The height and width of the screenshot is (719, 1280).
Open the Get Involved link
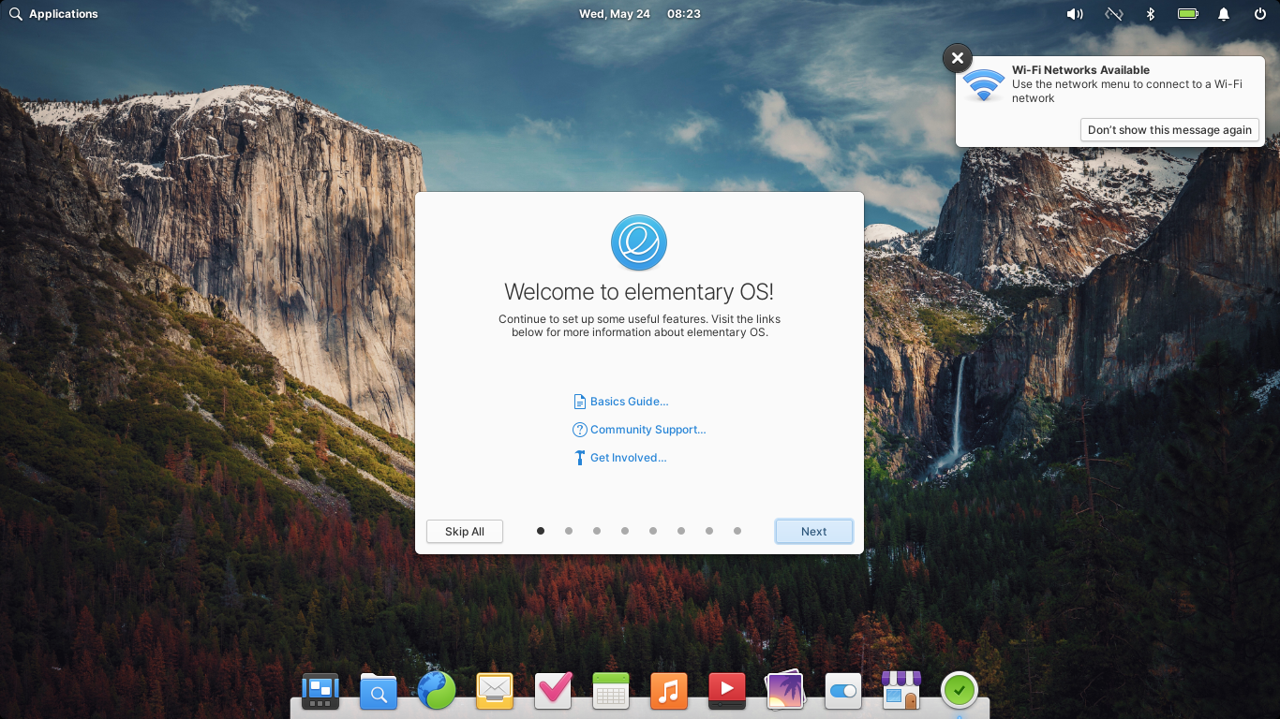point(629,458)
